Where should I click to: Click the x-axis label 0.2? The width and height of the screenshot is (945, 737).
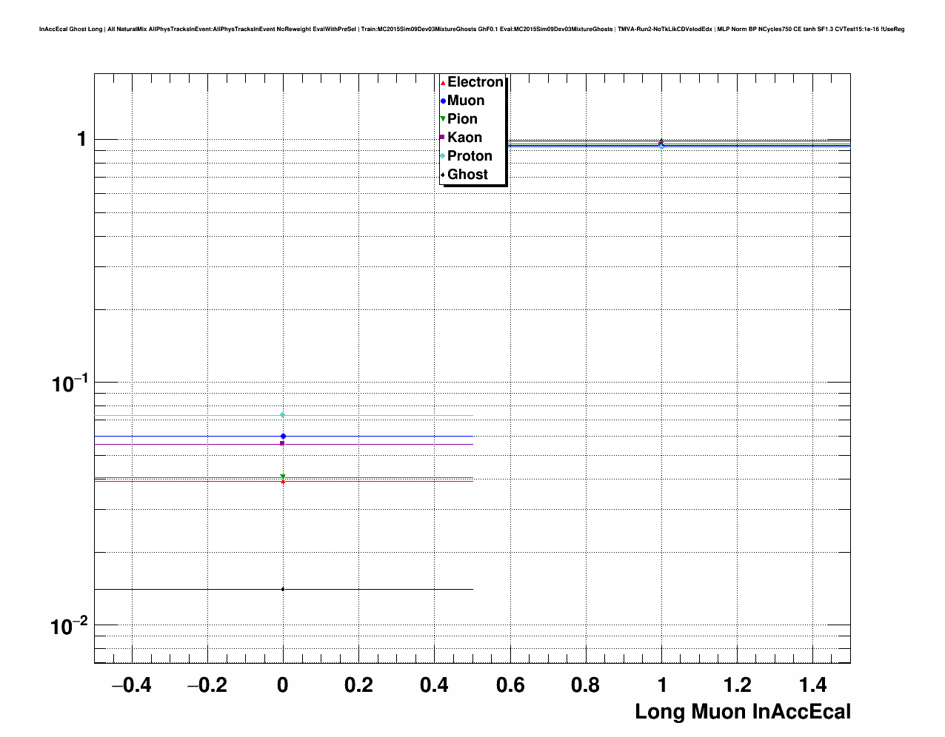[x=358, y=685]
